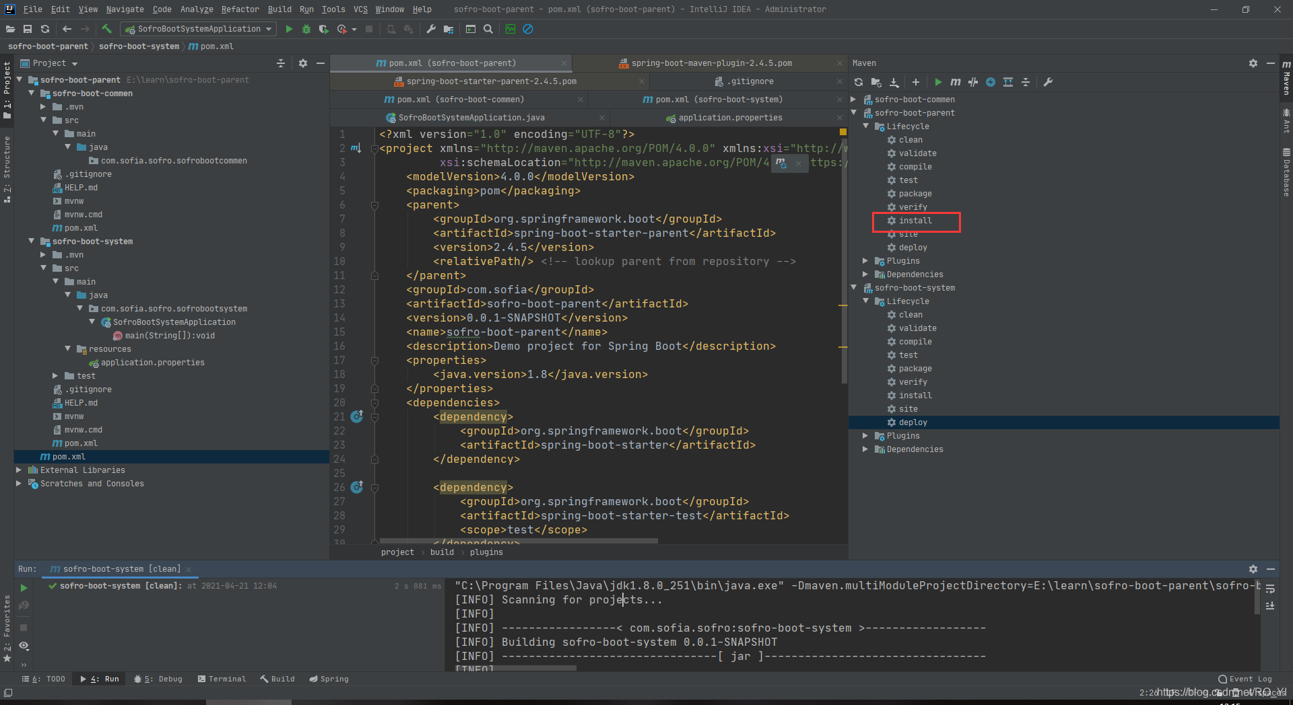Image resolution: width=1293 pixels, height=705 pixels.
Task: Add Maven Projects with the plus icon
Action: point(916,82)
